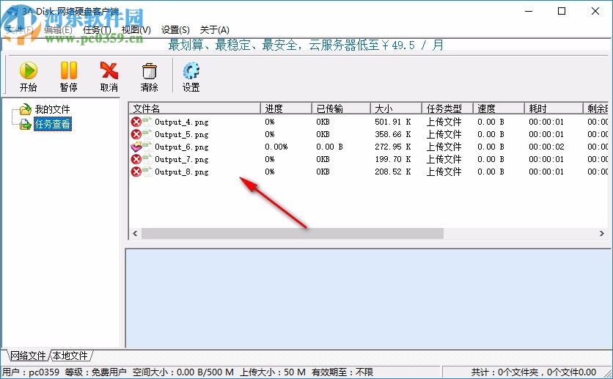Select the Output_5.png file name
613x379 pixels.
(181, 135)
